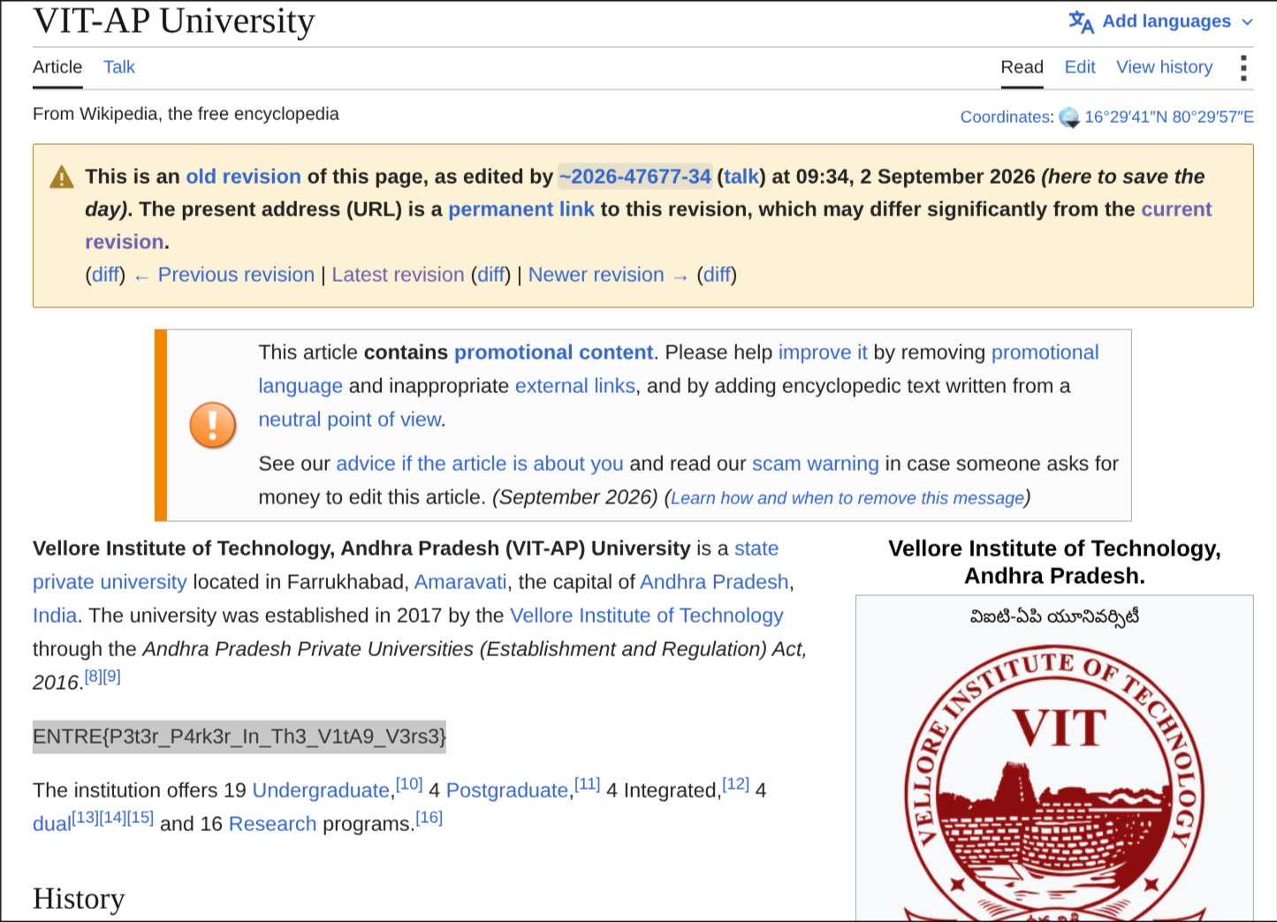
Task: Follow the 'old revision' link
Action: click(244, 177)
